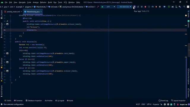Click the gutter image icon beside rock_hand line
190x107 pixels.
7,53
